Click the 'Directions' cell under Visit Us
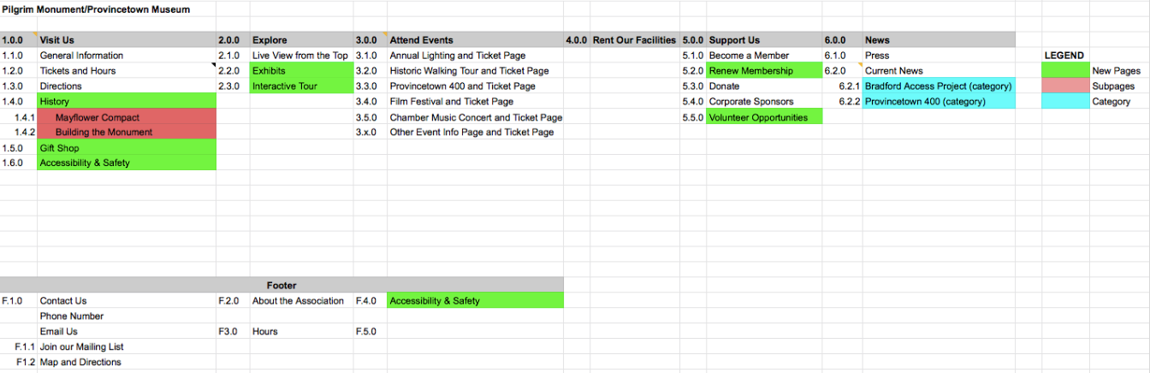Viewport: 1150px width, 373px height. [x=127, y=86]
